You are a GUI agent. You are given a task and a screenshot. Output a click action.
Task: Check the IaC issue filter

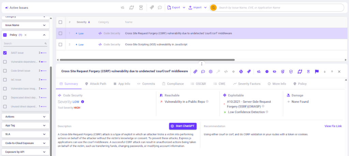click(5, 80)
